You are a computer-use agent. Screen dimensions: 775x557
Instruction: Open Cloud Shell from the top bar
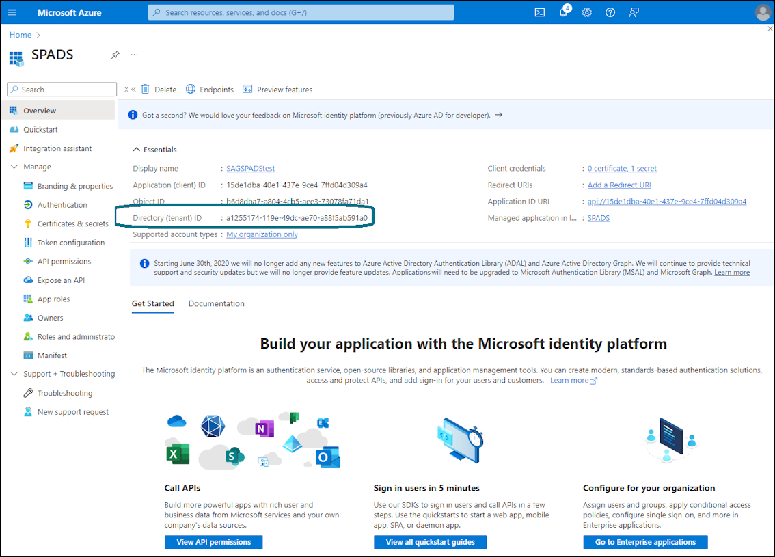pos(540,12)
